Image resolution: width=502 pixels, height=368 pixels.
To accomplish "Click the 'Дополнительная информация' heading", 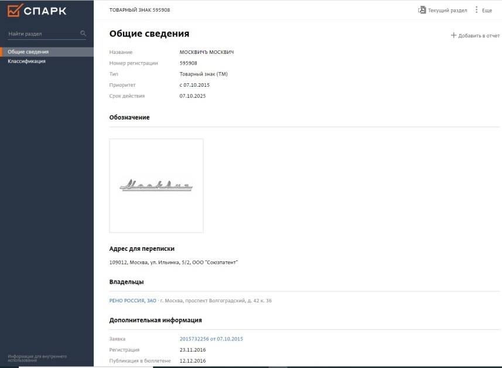I will point(156,320).
